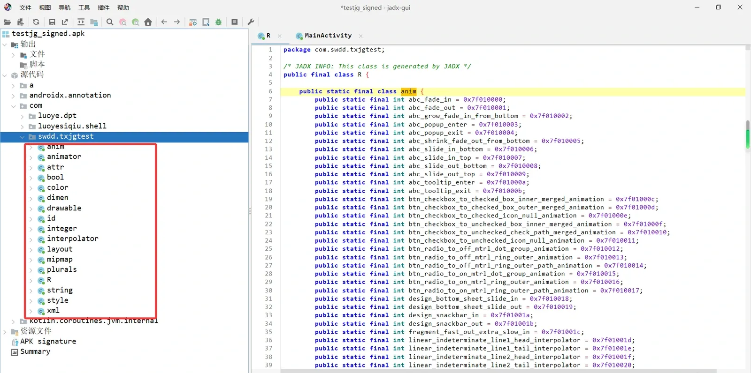Image resolution: width=751 pixels, height=373 pixels.
Task: Click the deobfuscation toolbar icon
Action: coord(193,22)
